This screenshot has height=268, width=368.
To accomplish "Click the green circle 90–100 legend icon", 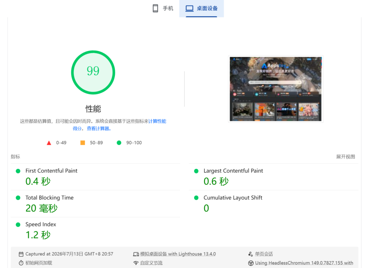I will click(119, 143).
